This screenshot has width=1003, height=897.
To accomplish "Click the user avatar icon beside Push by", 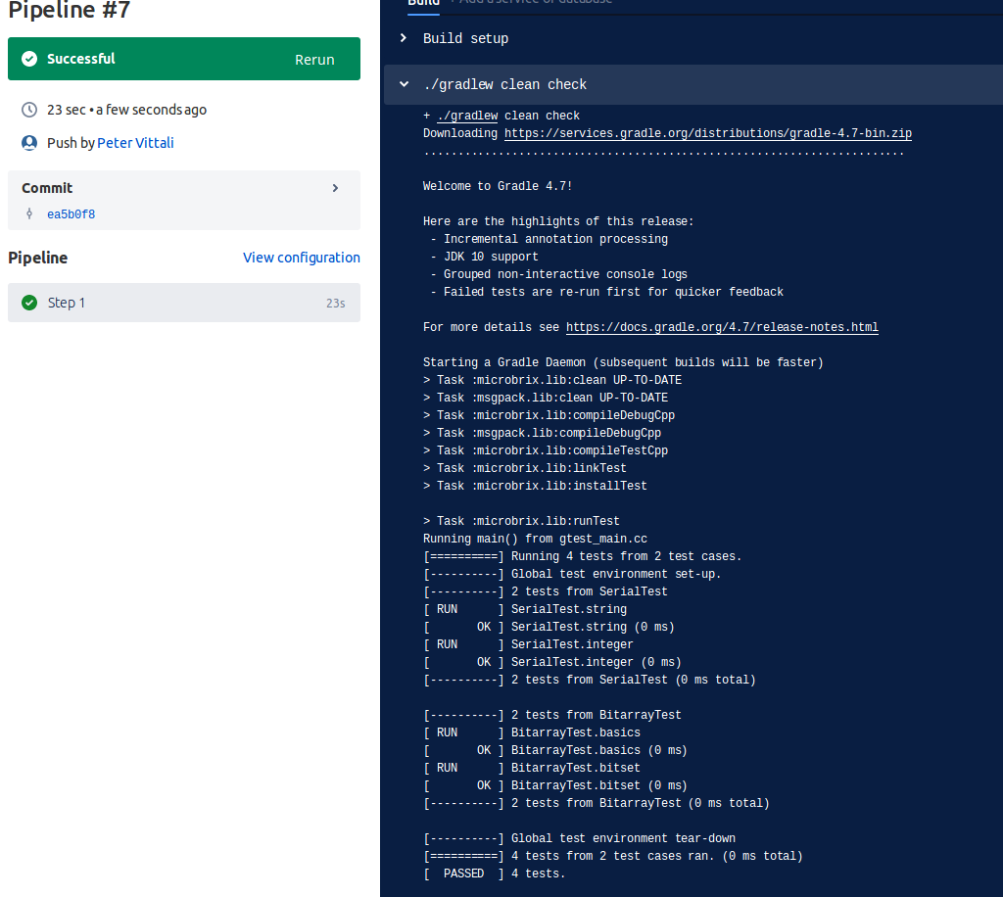I will tap(28, 142).
